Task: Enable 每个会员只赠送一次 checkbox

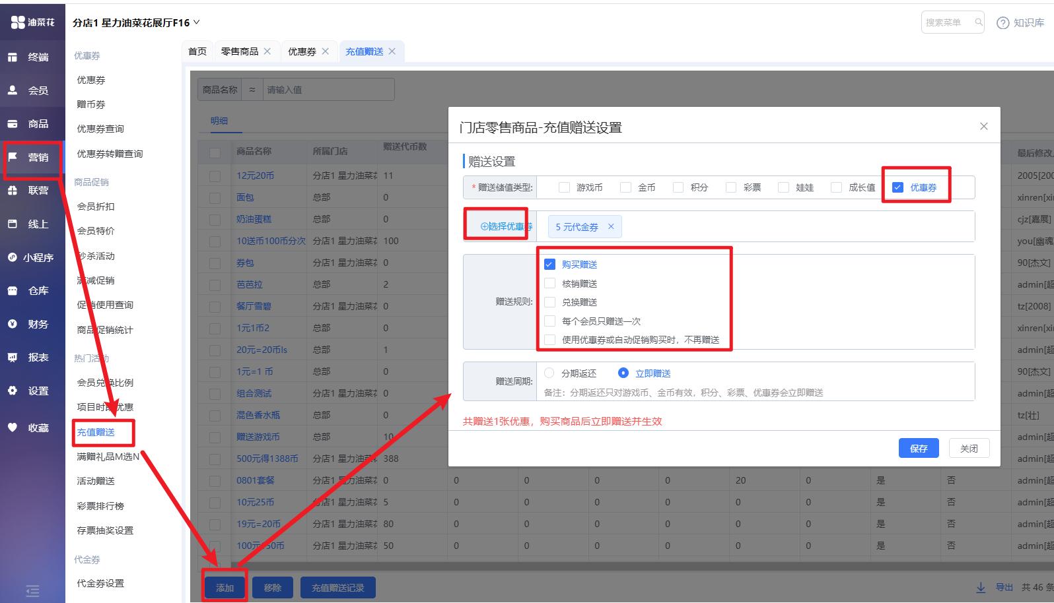Action: [549, 321]
